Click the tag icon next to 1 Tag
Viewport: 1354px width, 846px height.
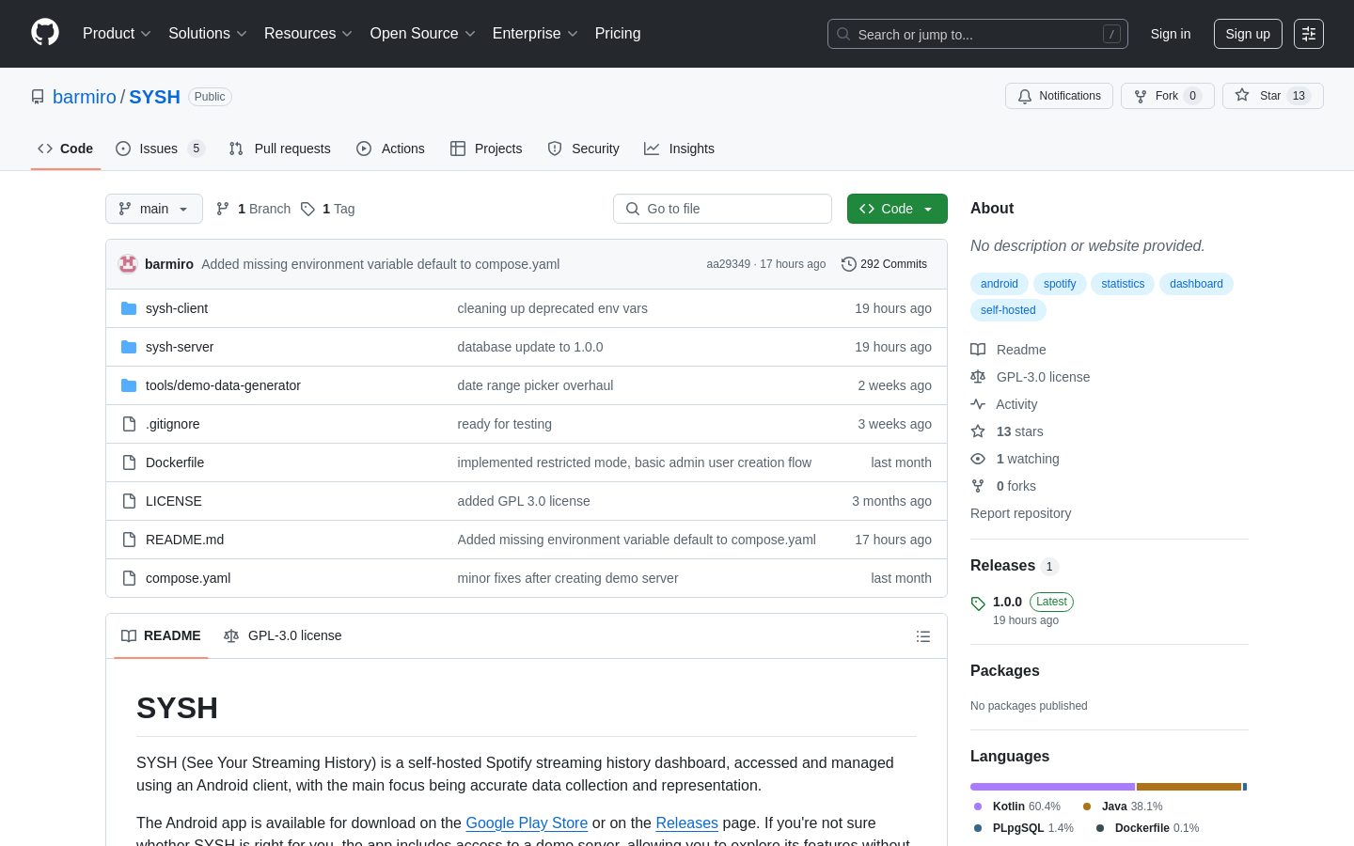click(x=307, y=209)
